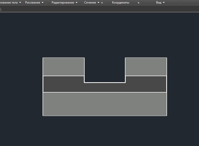Click the Координаты panel title
The image size is (199, 146).
[x=121, y=3]
